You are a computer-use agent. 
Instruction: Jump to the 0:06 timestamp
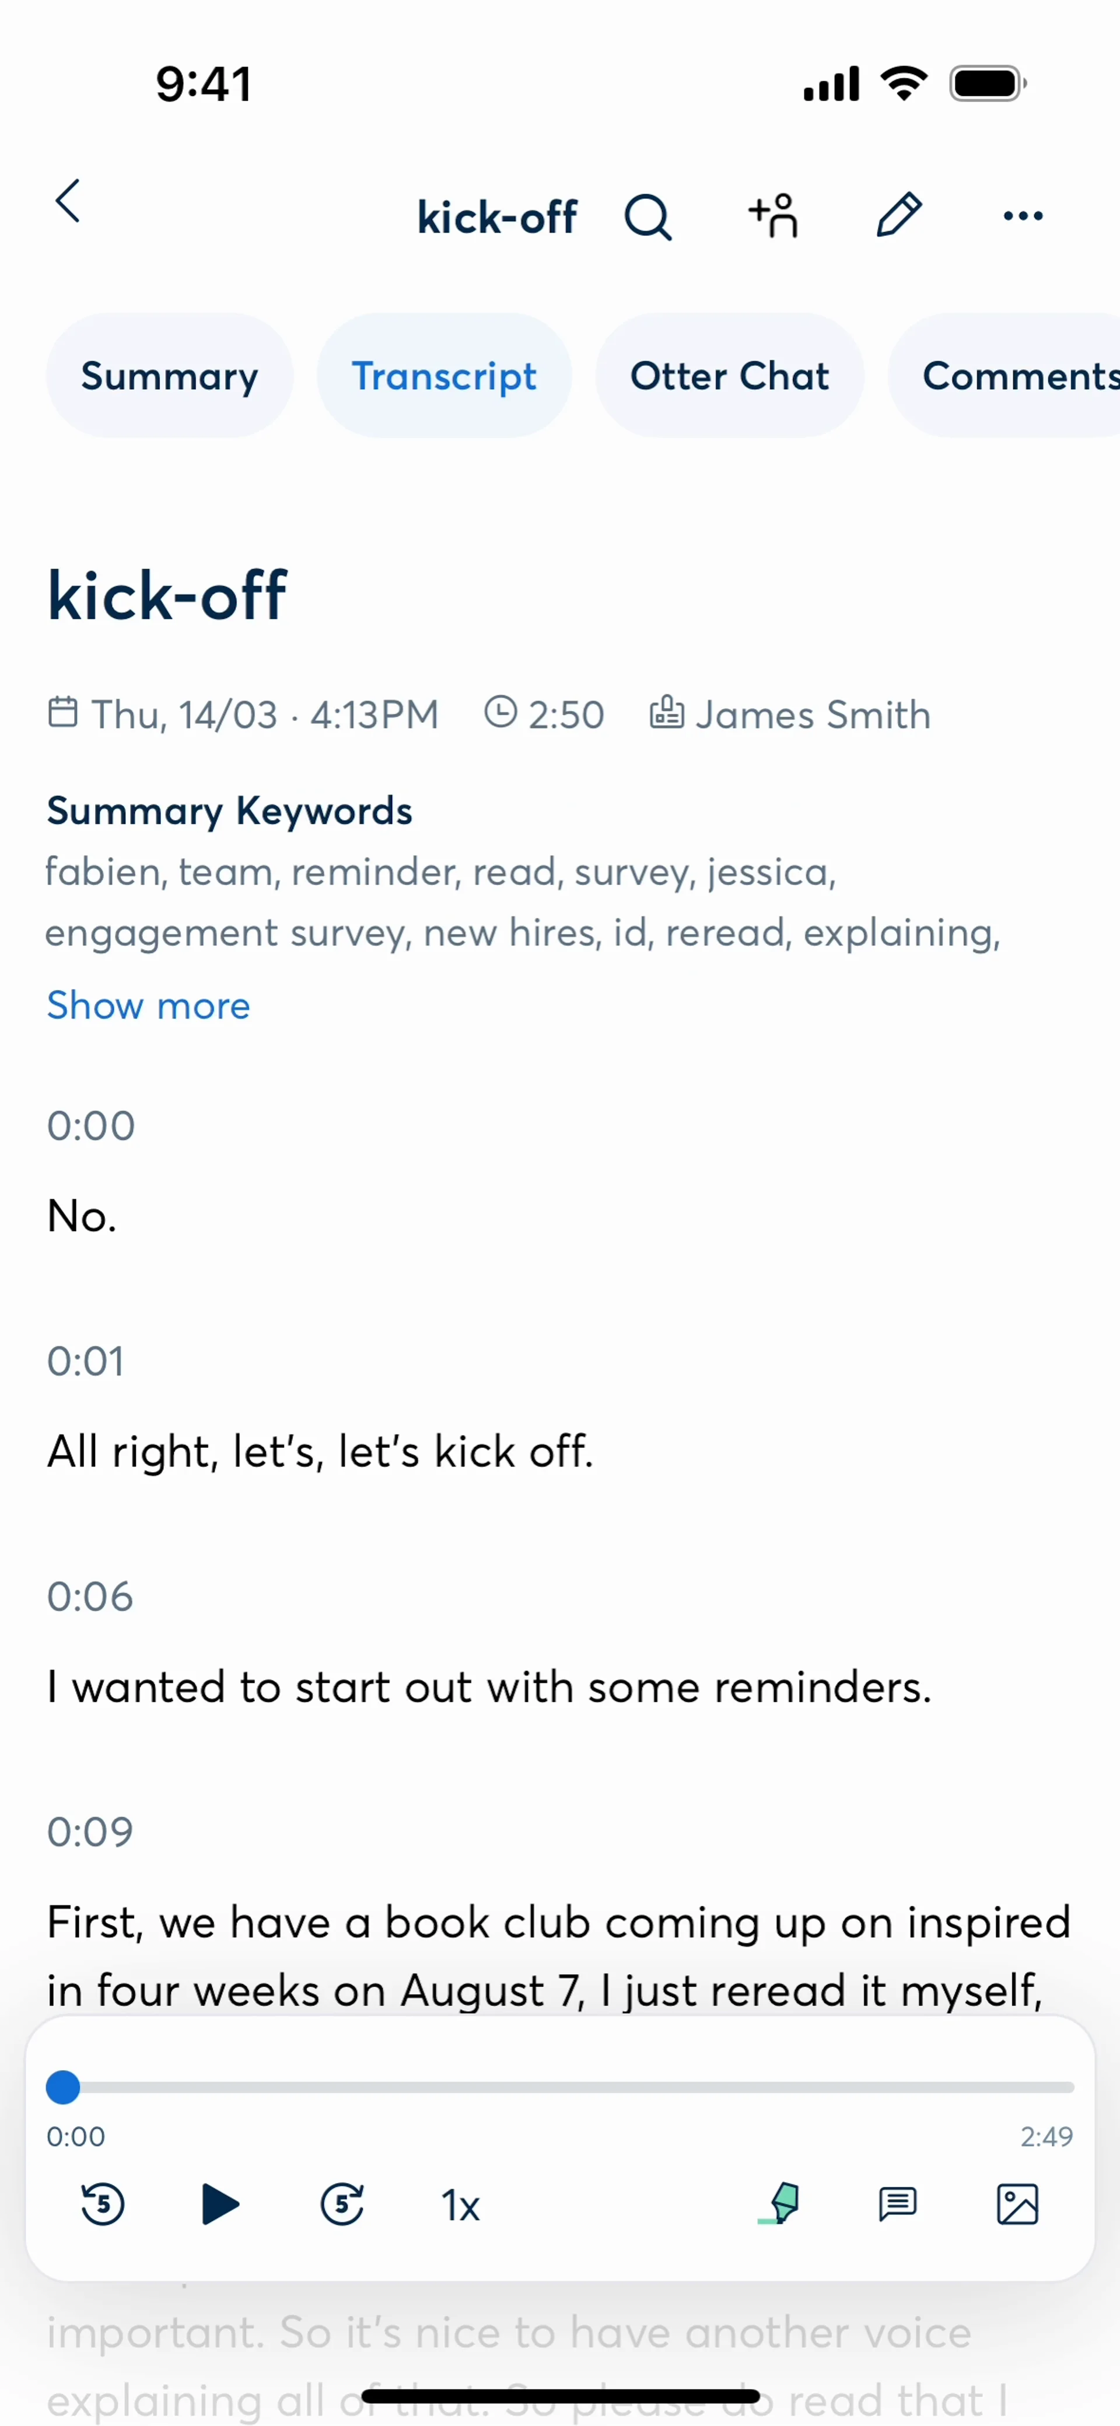point(90,1597)
